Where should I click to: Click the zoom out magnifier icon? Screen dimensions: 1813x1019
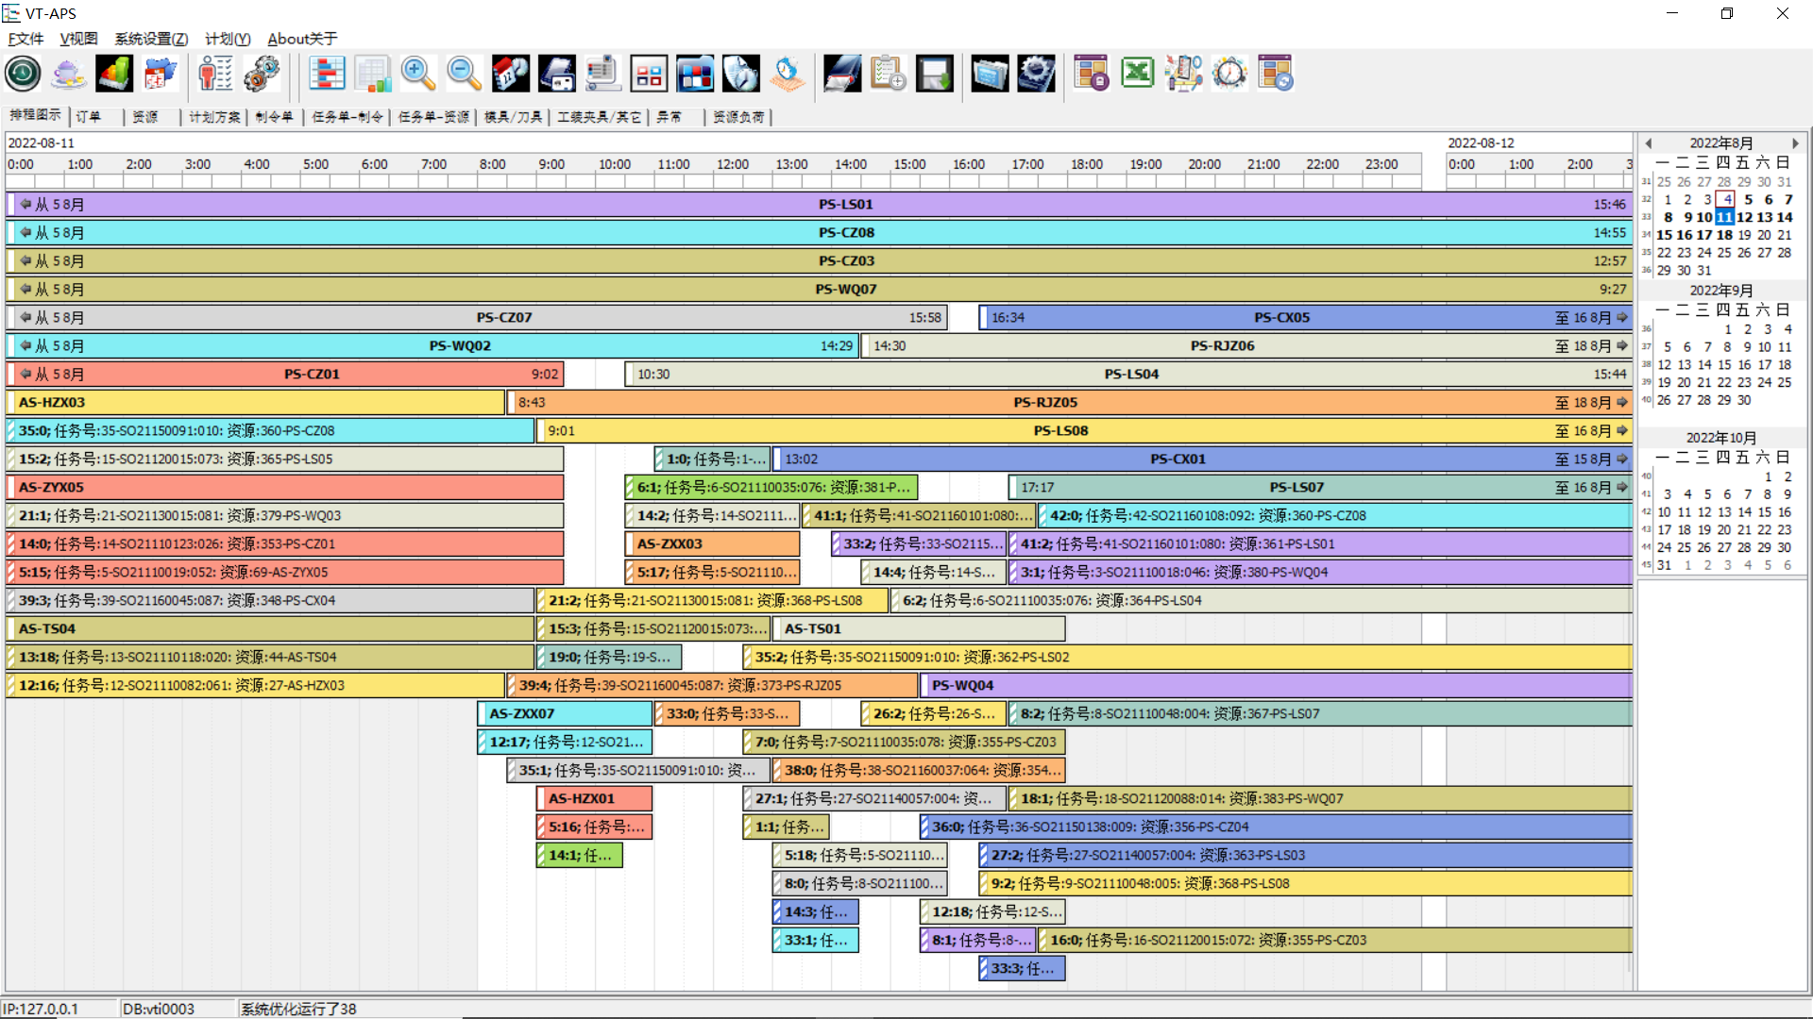point(464,74)
